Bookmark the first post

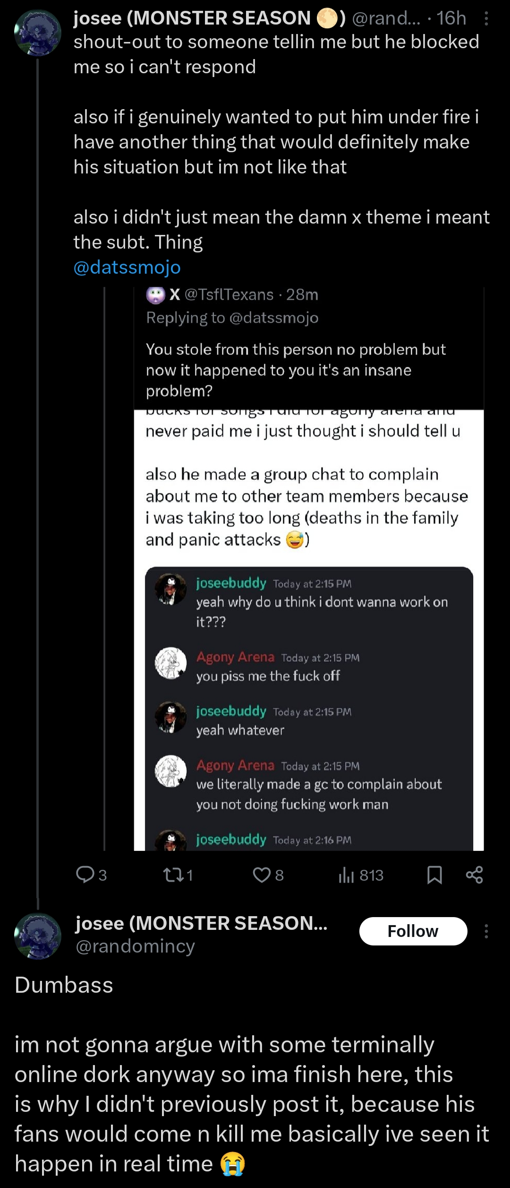[x=434, y=875]
